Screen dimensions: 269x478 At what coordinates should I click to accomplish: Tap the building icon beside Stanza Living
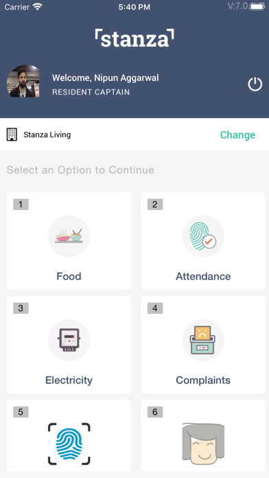(x=12, y=135)
